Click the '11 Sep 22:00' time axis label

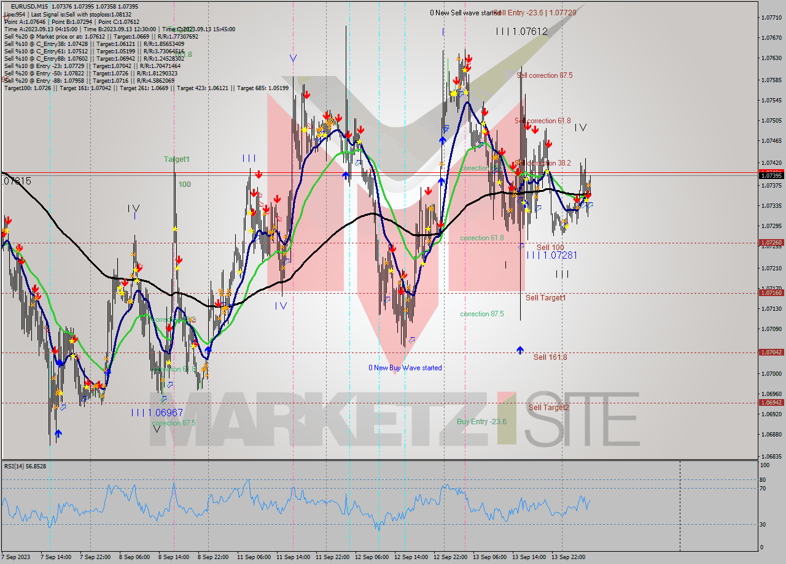[x=331, y=557]
